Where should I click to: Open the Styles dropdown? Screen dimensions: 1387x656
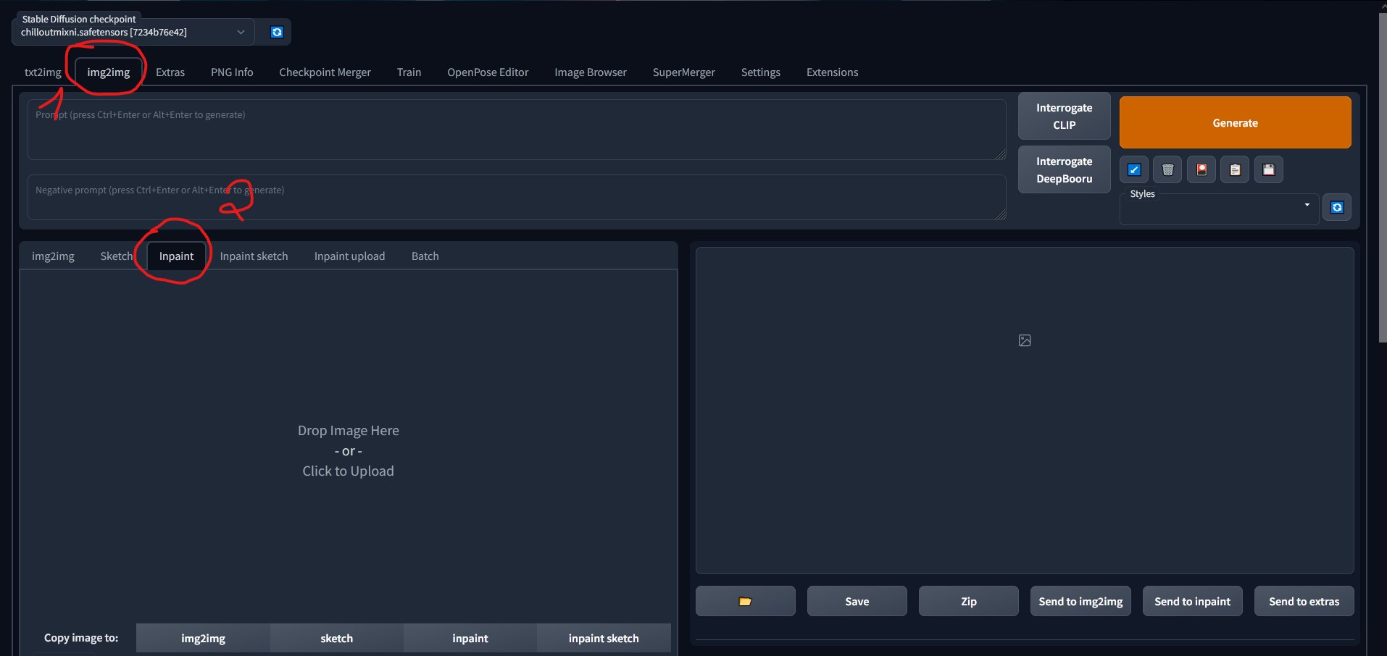point(1219,209)
